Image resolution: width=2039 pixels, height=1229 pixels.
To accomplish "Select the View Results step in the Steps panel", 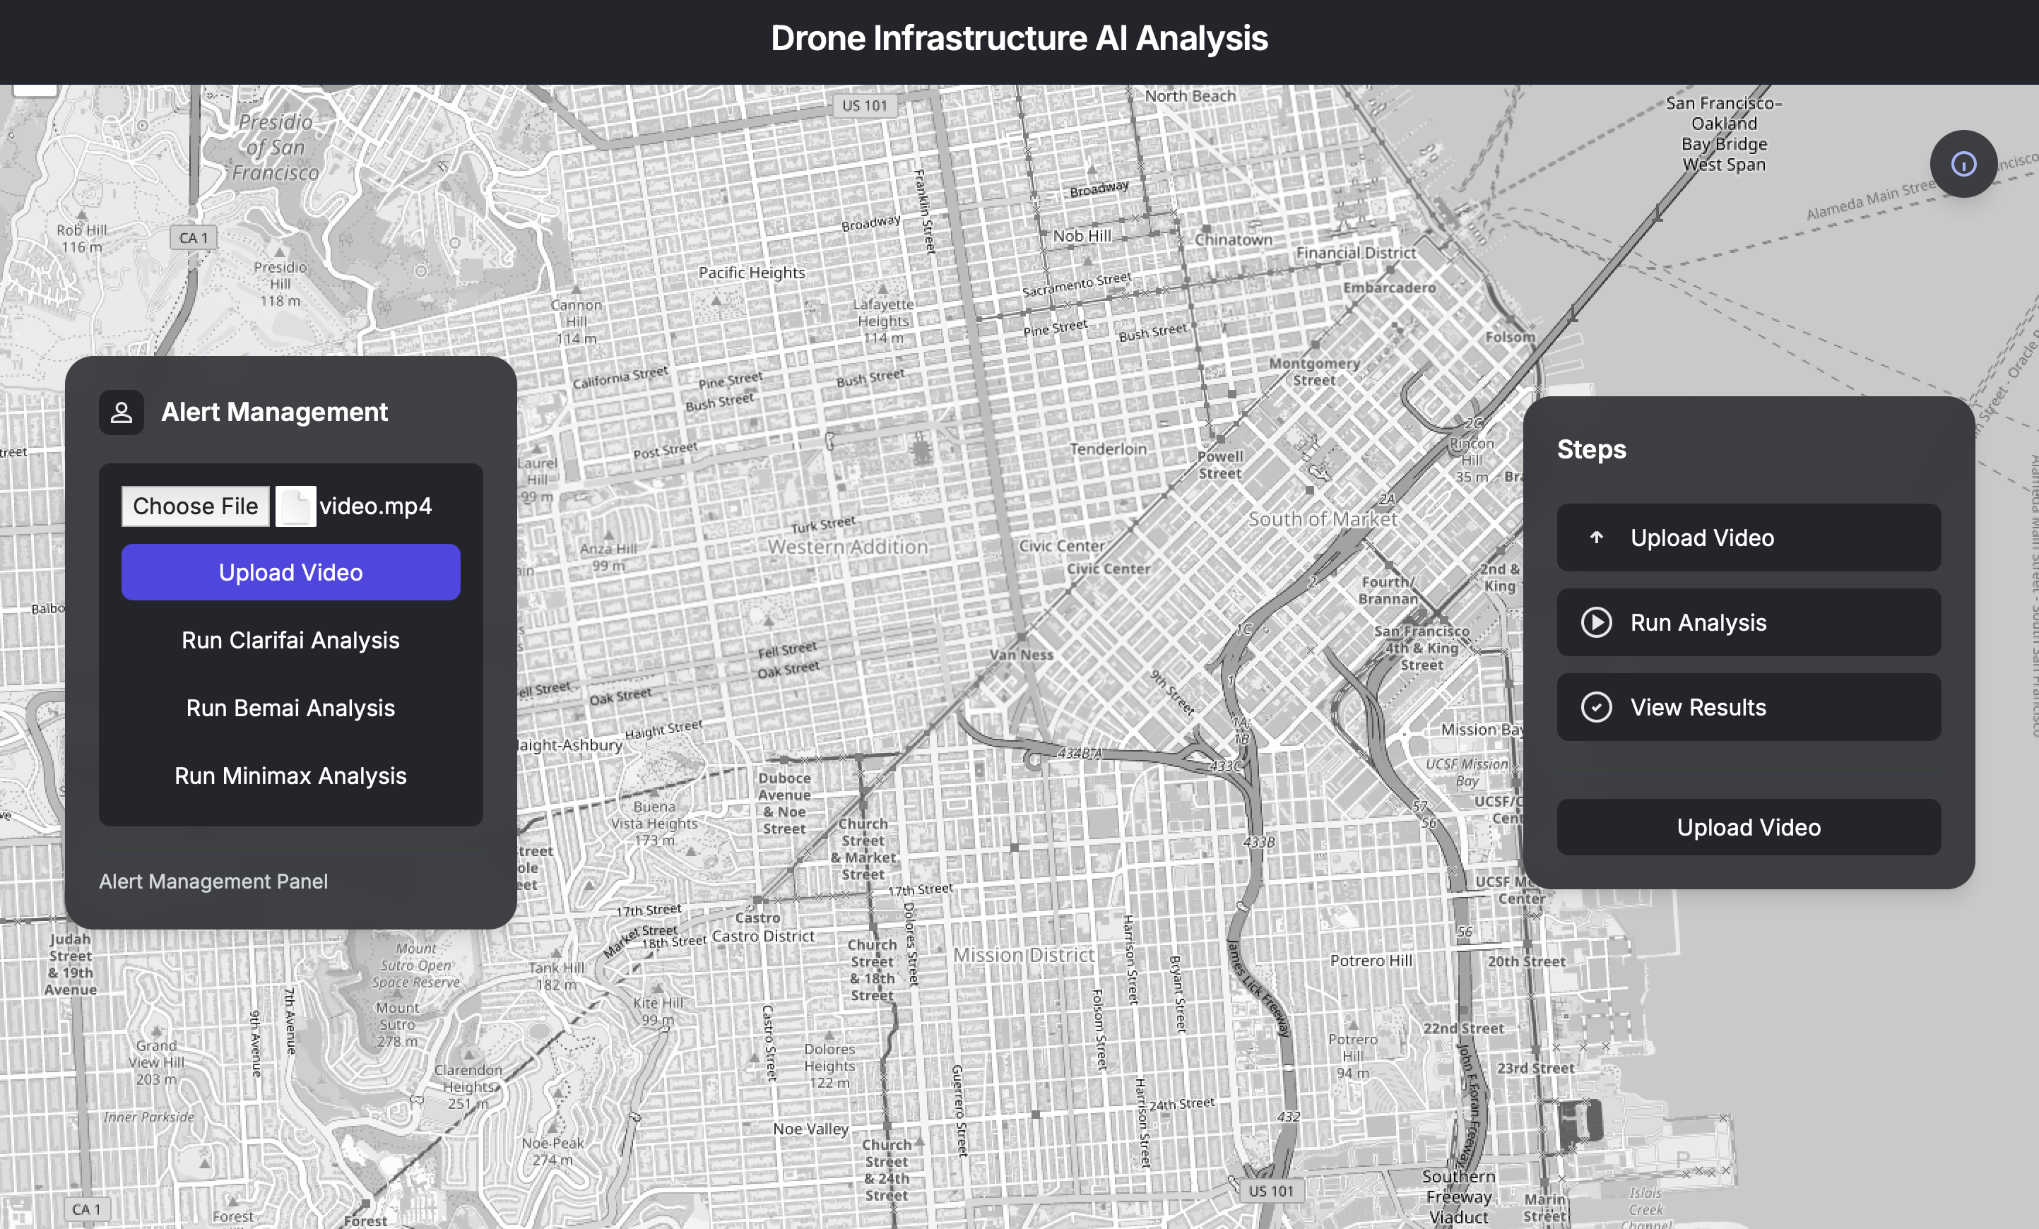I will tap(1748, 707).
